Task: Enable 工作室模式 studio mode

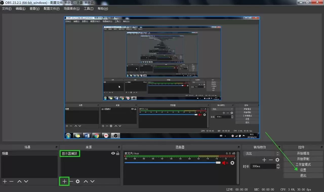Action: (x=303, y=165)
